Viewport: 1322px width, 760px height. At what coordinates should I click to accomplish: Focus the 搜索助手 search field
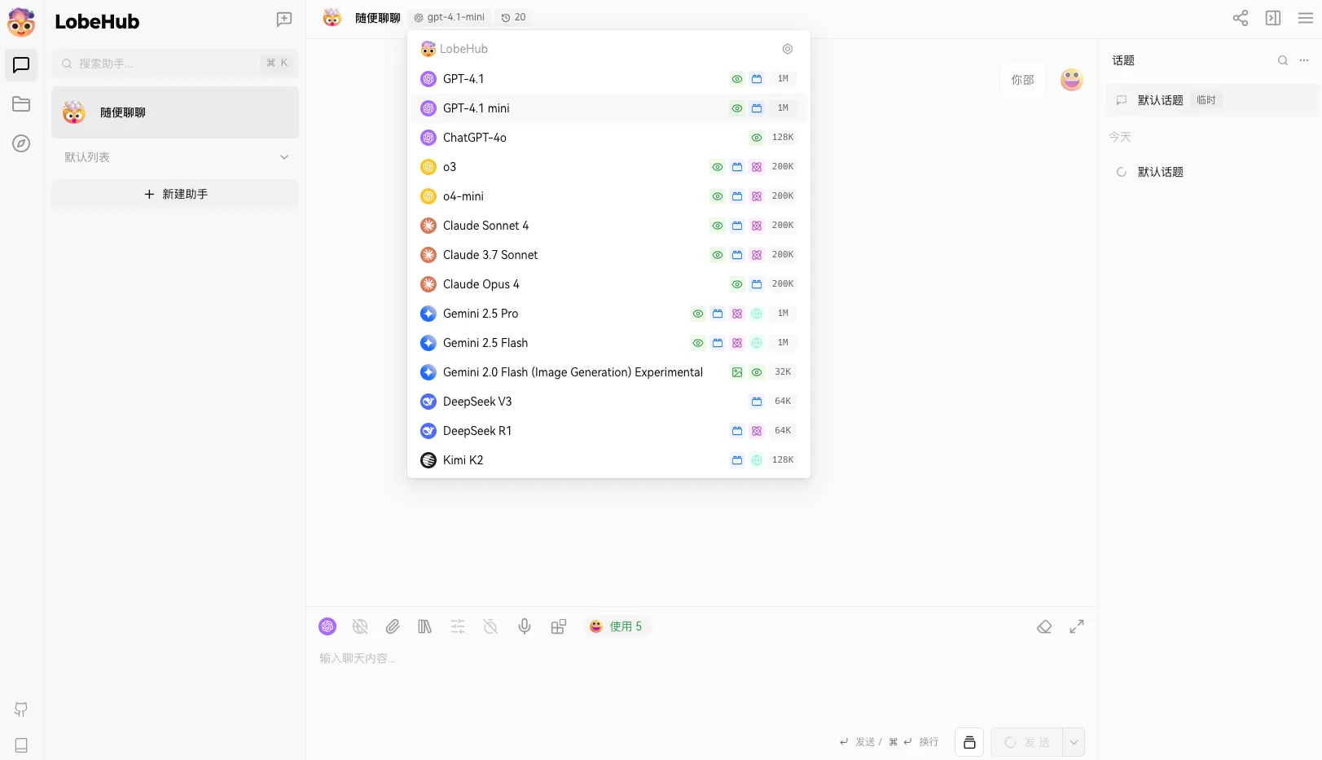[175, 64]
